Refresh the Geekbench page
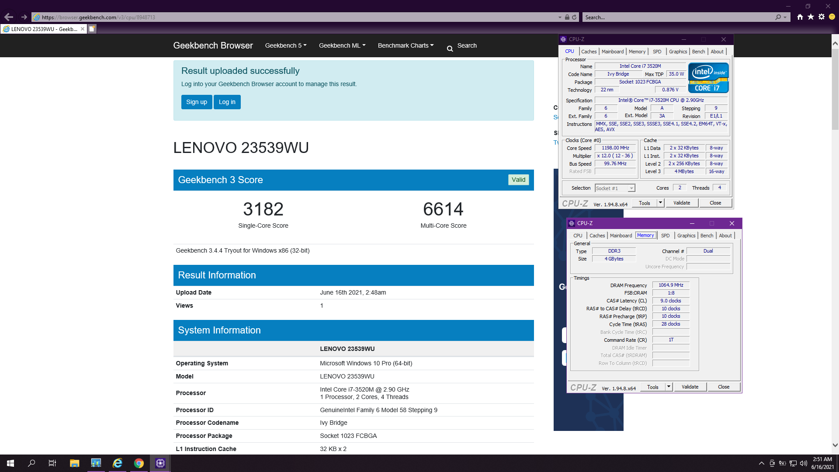Viewport: 839px width, 472px height. click(574, 17)
